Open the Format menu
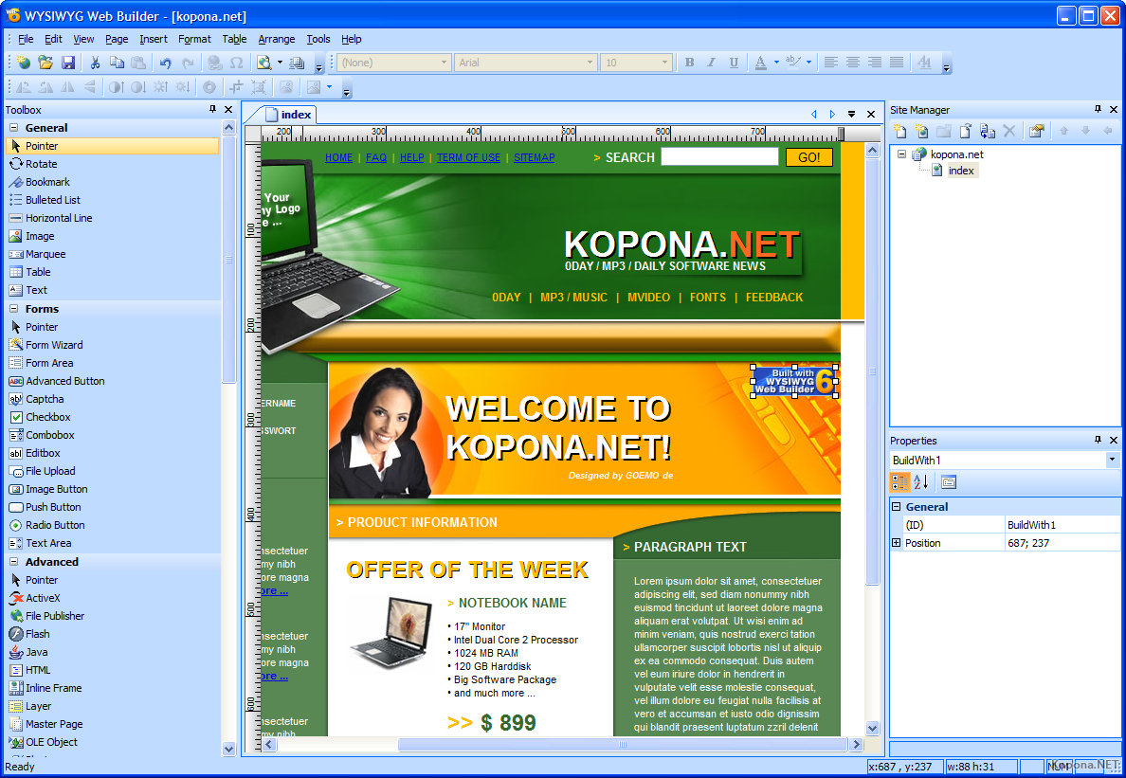This screenshot has height=778, width=1126. click(194, 39)
